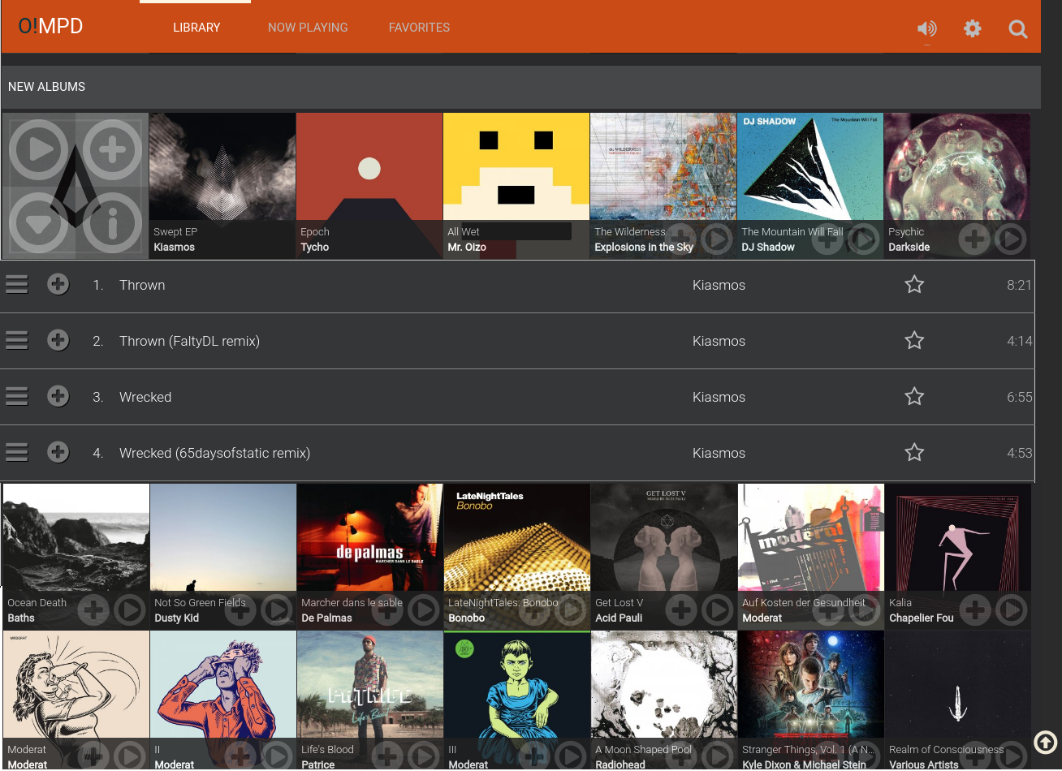
Task: Open the volume control icon
Action: pyautogui.click(x=926, y=29)
